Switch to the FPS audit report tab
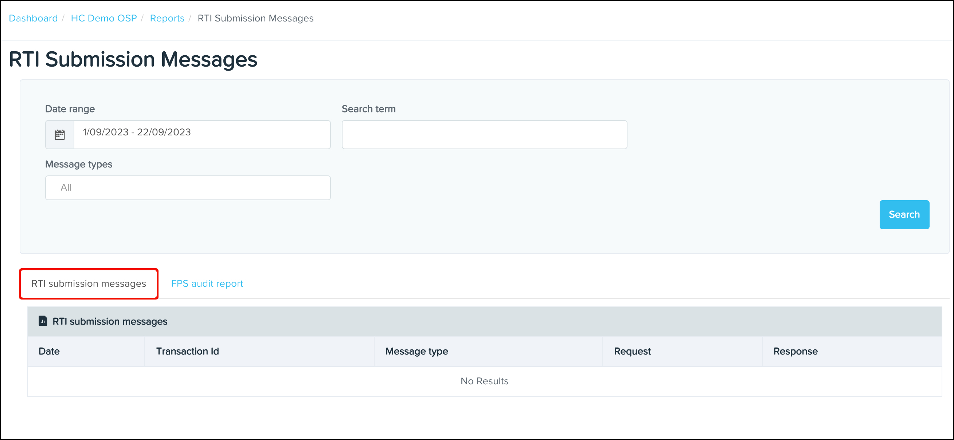Viewport: 954px width, 440px height. [x=207, y=283]
